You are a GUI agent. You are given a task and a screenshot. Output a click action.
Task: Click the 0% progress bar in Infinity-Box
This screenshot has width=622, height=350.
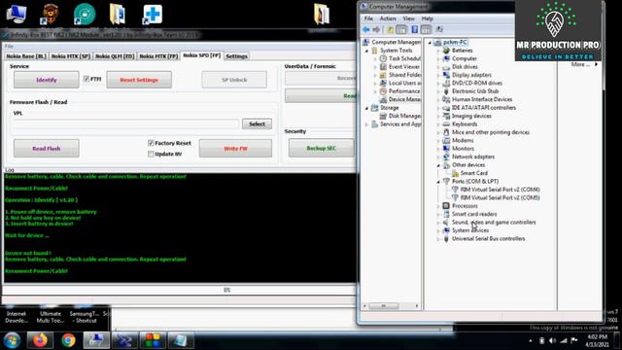tap(179, 290)
